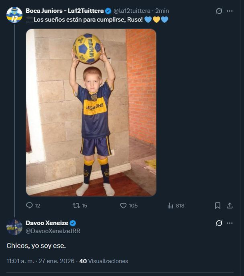Click the share icon on the tweet

click(230, 205)
